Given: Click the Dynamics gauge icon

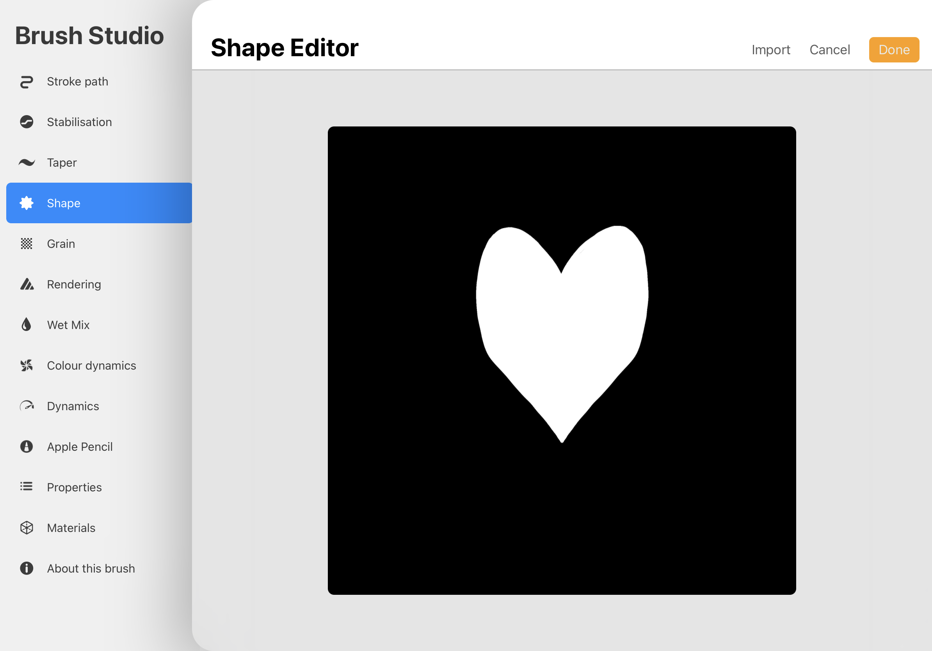Looking at the screenshot, I should [26, 406].
